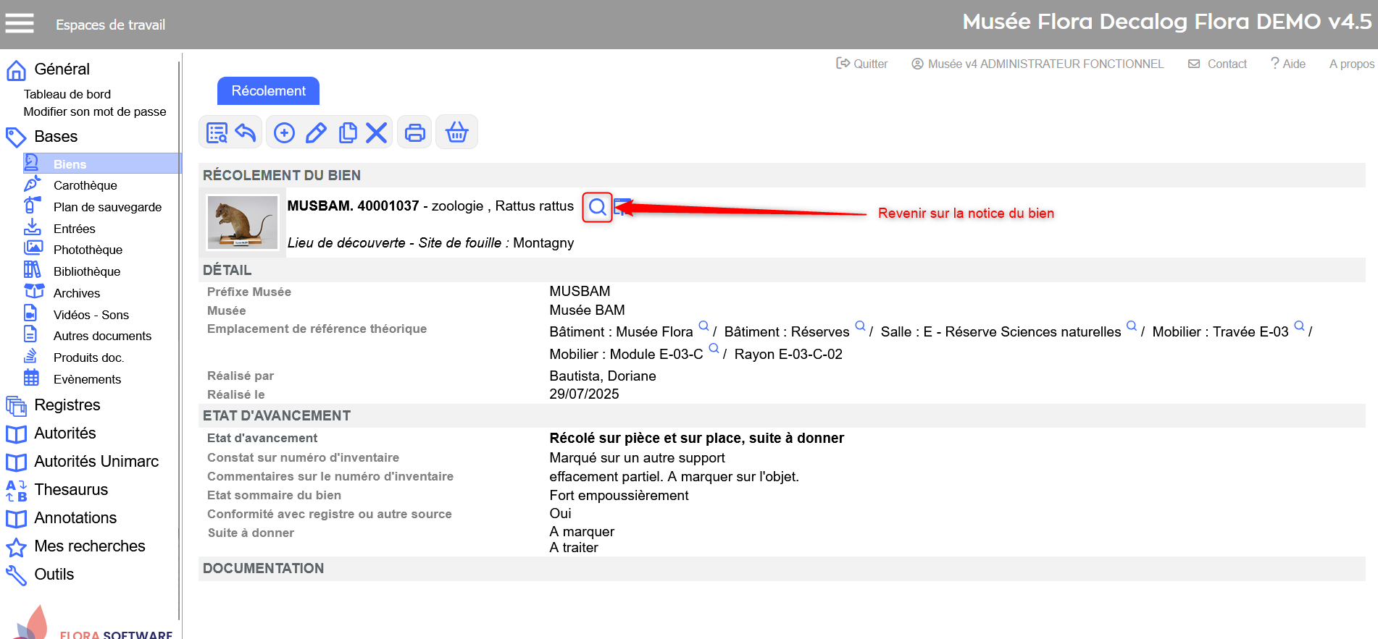Screen dimensions: 1378x639
Task: Expand the Thesaurus section
Action: pyautogui.click(x=70, y=489)
